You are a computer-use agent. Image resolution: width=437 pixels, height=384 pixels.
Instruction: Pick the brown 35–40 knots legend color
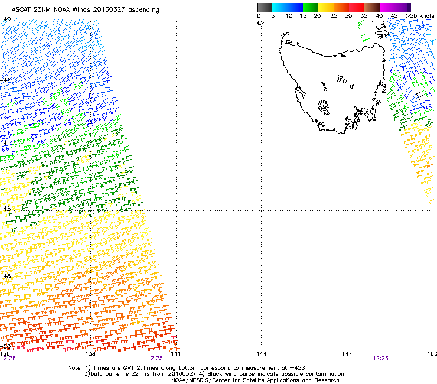[372, 7]
